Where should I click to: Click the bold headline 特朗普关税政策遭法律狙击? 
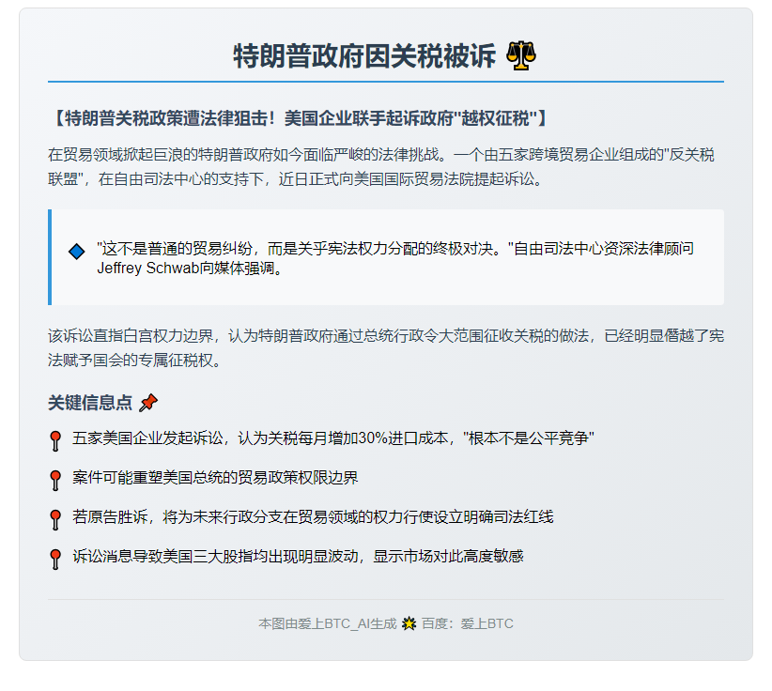tap(298, 118)
